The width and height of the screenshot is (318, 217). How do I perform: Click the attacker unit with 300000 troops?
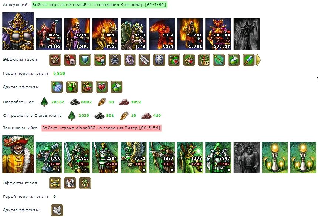[x=218, y=34]
